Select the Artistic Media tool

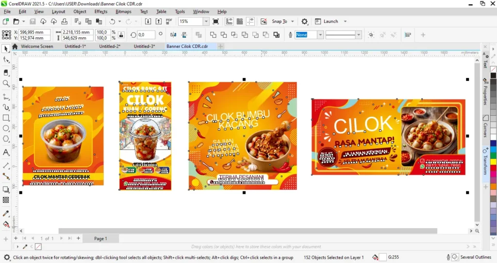coord(6,107)
